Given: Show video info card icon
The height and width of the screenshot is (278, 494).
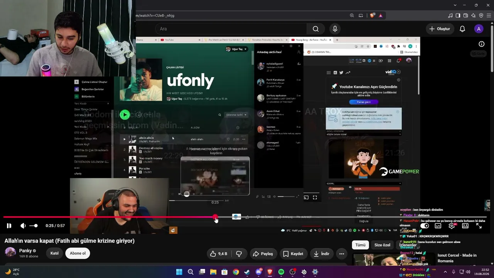Looking at the screenshot, I should [x=482, y=44].
